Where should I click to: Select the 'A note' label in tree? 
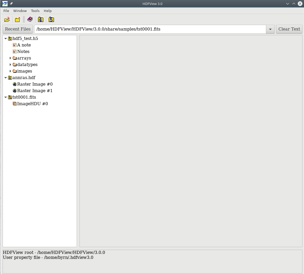(x=24, y=45)
